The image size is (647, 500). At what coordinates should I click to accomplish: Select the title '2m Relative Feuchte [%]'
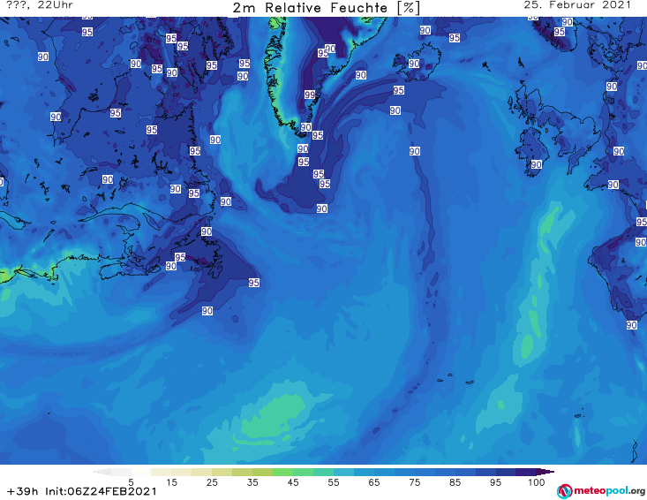tap(326, 8)
